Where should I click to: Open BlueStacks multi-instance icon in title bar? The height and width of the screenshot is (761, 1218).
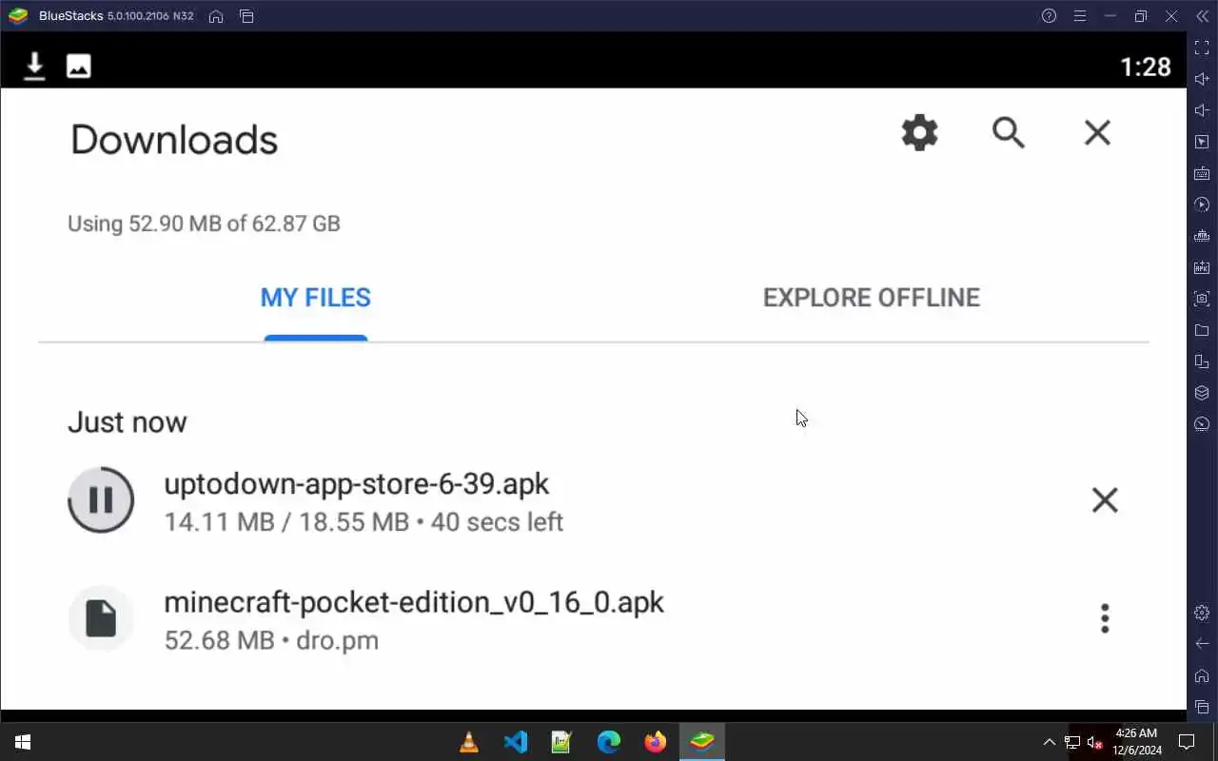click(x=246, y=16)
